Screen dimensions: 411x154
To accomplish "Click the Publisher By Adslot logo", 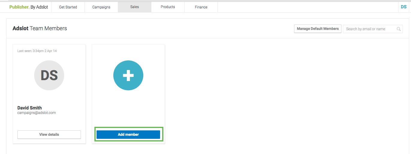I will click(x=28, y=7).
